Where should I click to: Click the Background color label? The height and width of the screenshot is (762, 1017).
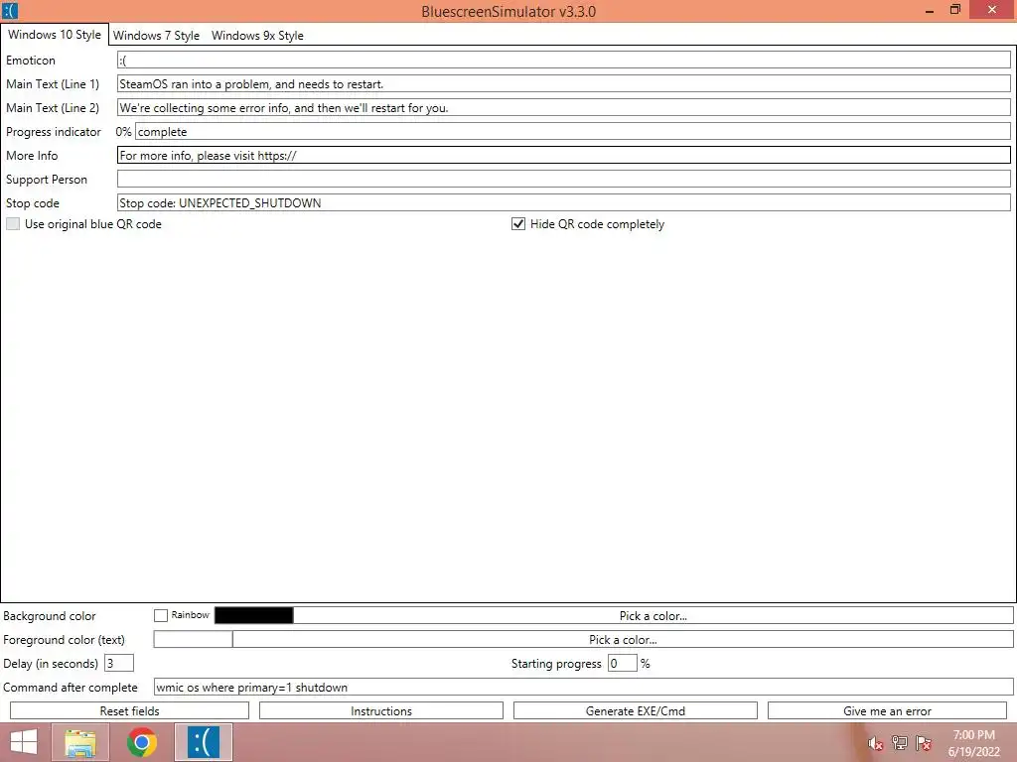50,615
